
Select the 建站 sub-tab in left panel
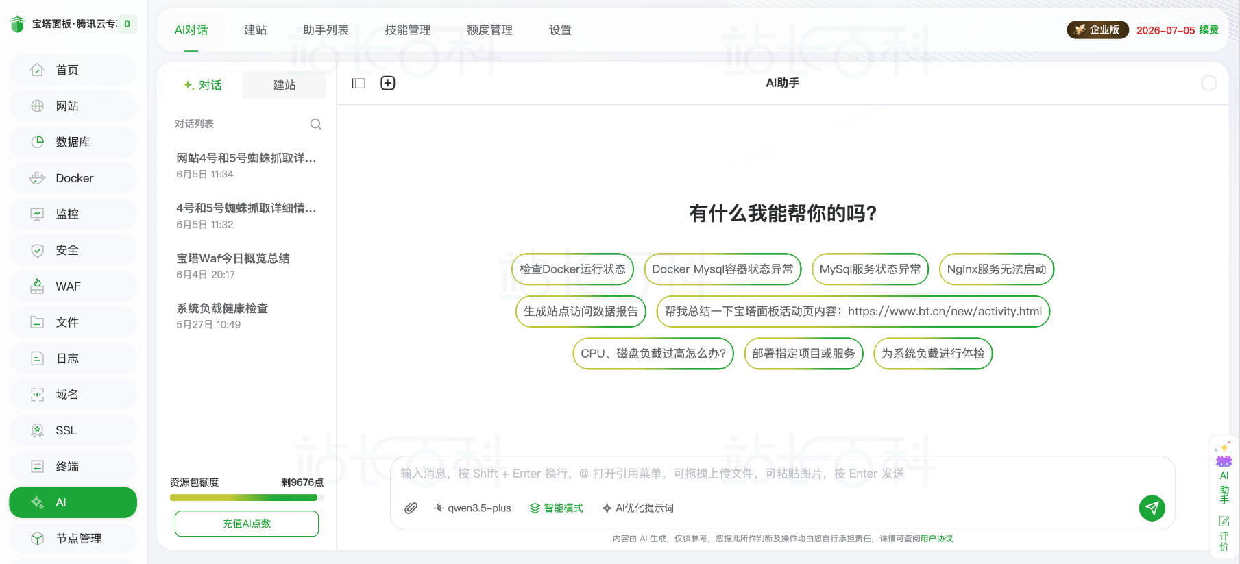(x=284, y=85)
